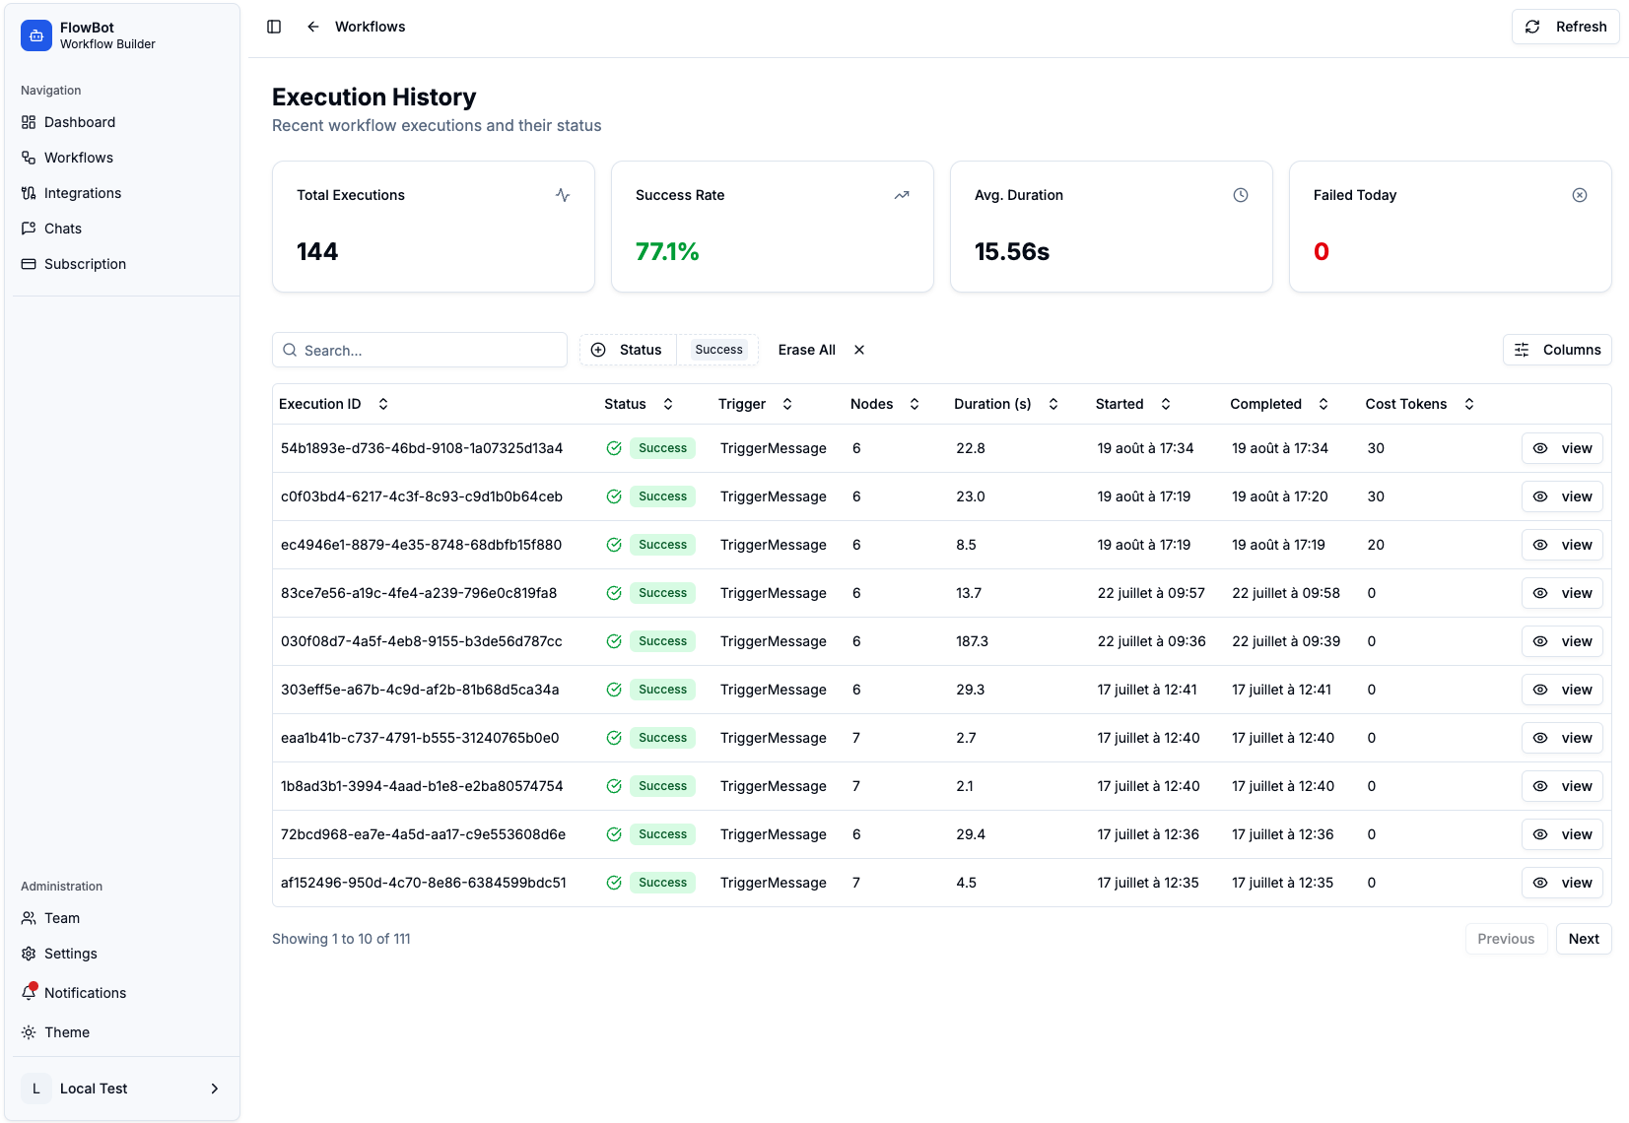
Task: Click the Total Executions activity icon
Action: pyautogui.click(x=562, y=195)
